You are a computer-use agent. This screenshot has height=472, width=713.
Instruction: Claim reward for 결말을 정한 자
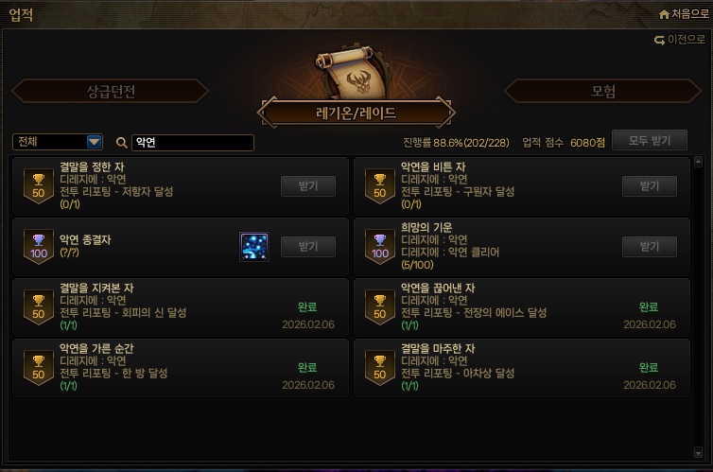click(x=308, y=186)
